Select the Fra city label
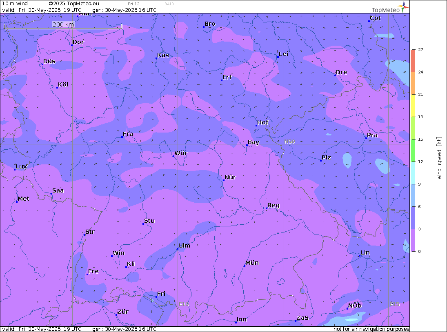The image size is (447, 332). click(x=128, y=134)
